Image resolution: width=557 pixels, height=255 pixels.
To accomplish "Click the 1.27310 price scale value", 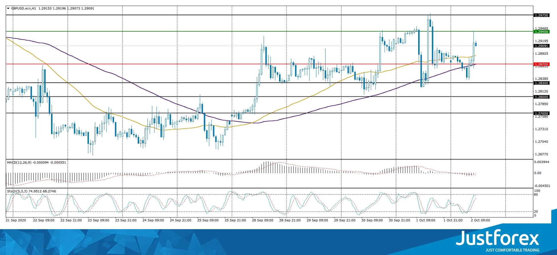I will [x=541, y=129].
